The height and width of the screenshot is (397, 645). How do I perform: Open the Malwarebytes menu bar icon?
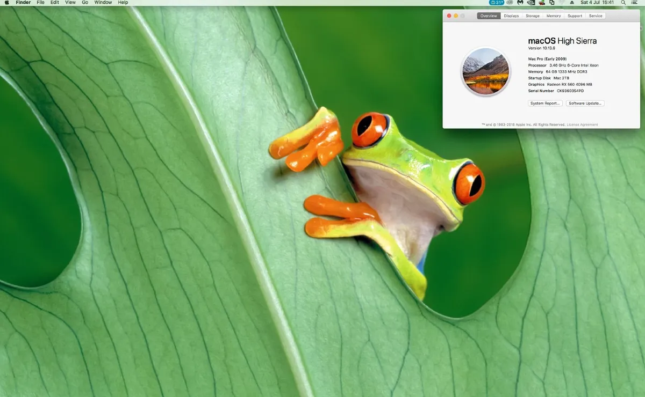coord(520,3)
